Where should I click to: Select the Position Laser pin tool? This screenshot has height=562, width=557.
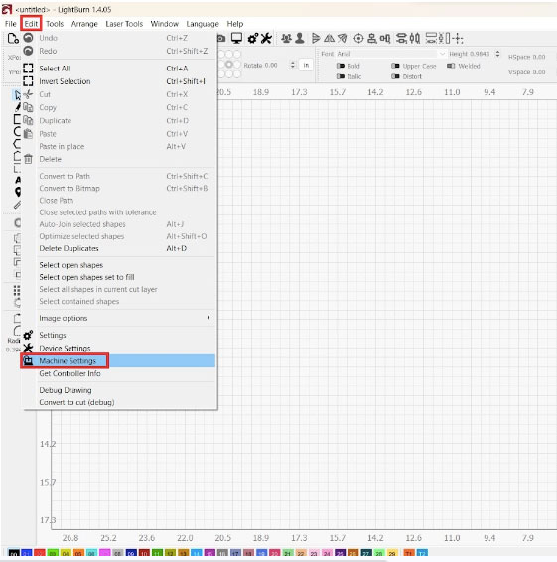point(18,192)
